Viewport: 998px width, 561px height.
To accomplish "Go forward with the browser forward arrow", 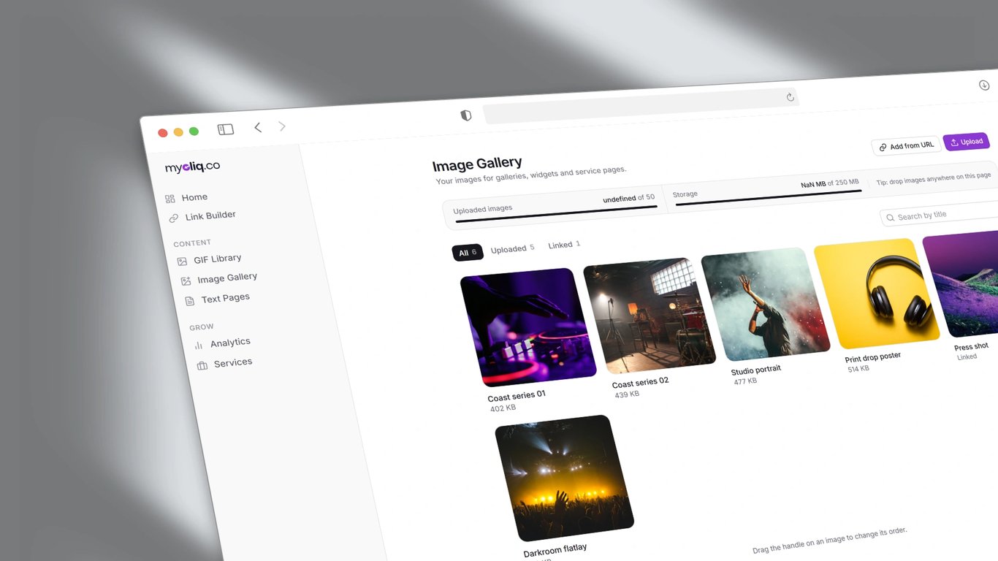I will [x=282, y=126].
